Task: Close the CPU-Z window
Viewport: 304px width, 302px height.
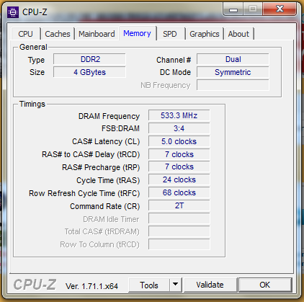Action: click(280, 9)
